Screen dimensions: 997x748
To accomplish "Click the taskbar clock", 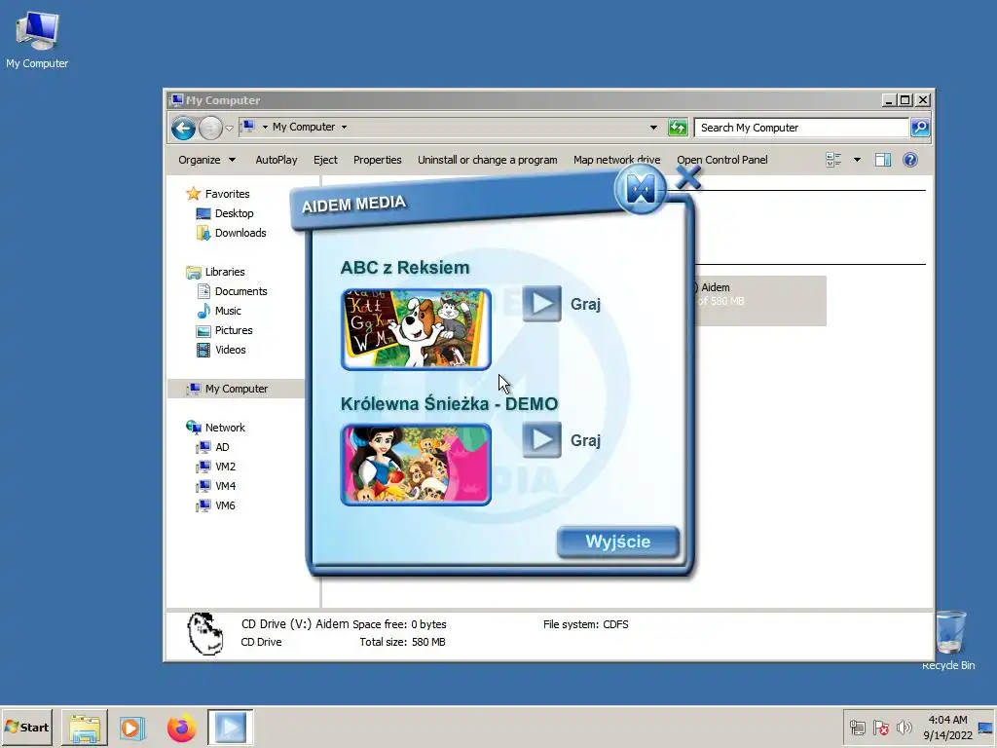I will [947, 728].
